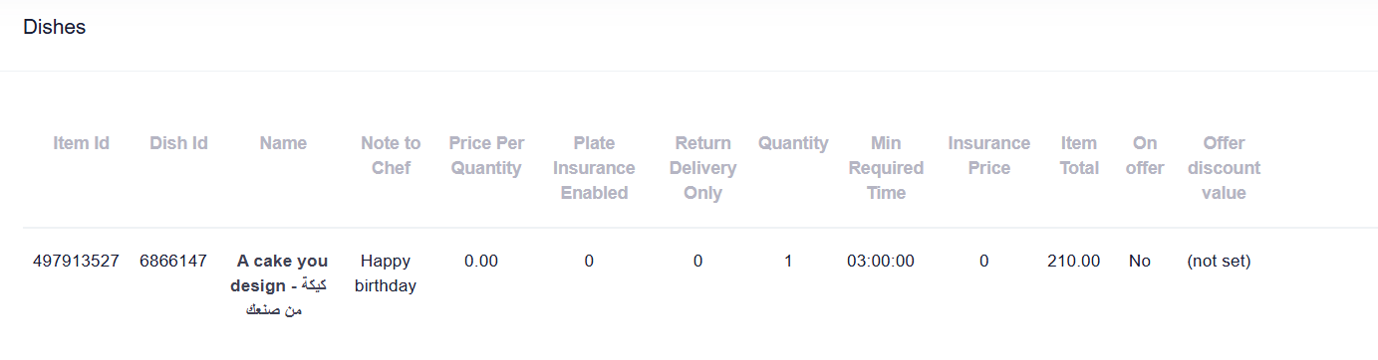Image resolution: width=1378 pixels, height=360 pixels.
Task: Click the Dishes section heading
Action: 55,28
